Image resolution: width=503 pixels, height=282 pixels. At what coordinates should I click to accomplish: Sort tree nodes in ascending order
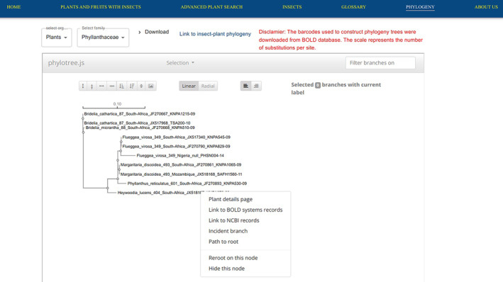click(121, 86)
